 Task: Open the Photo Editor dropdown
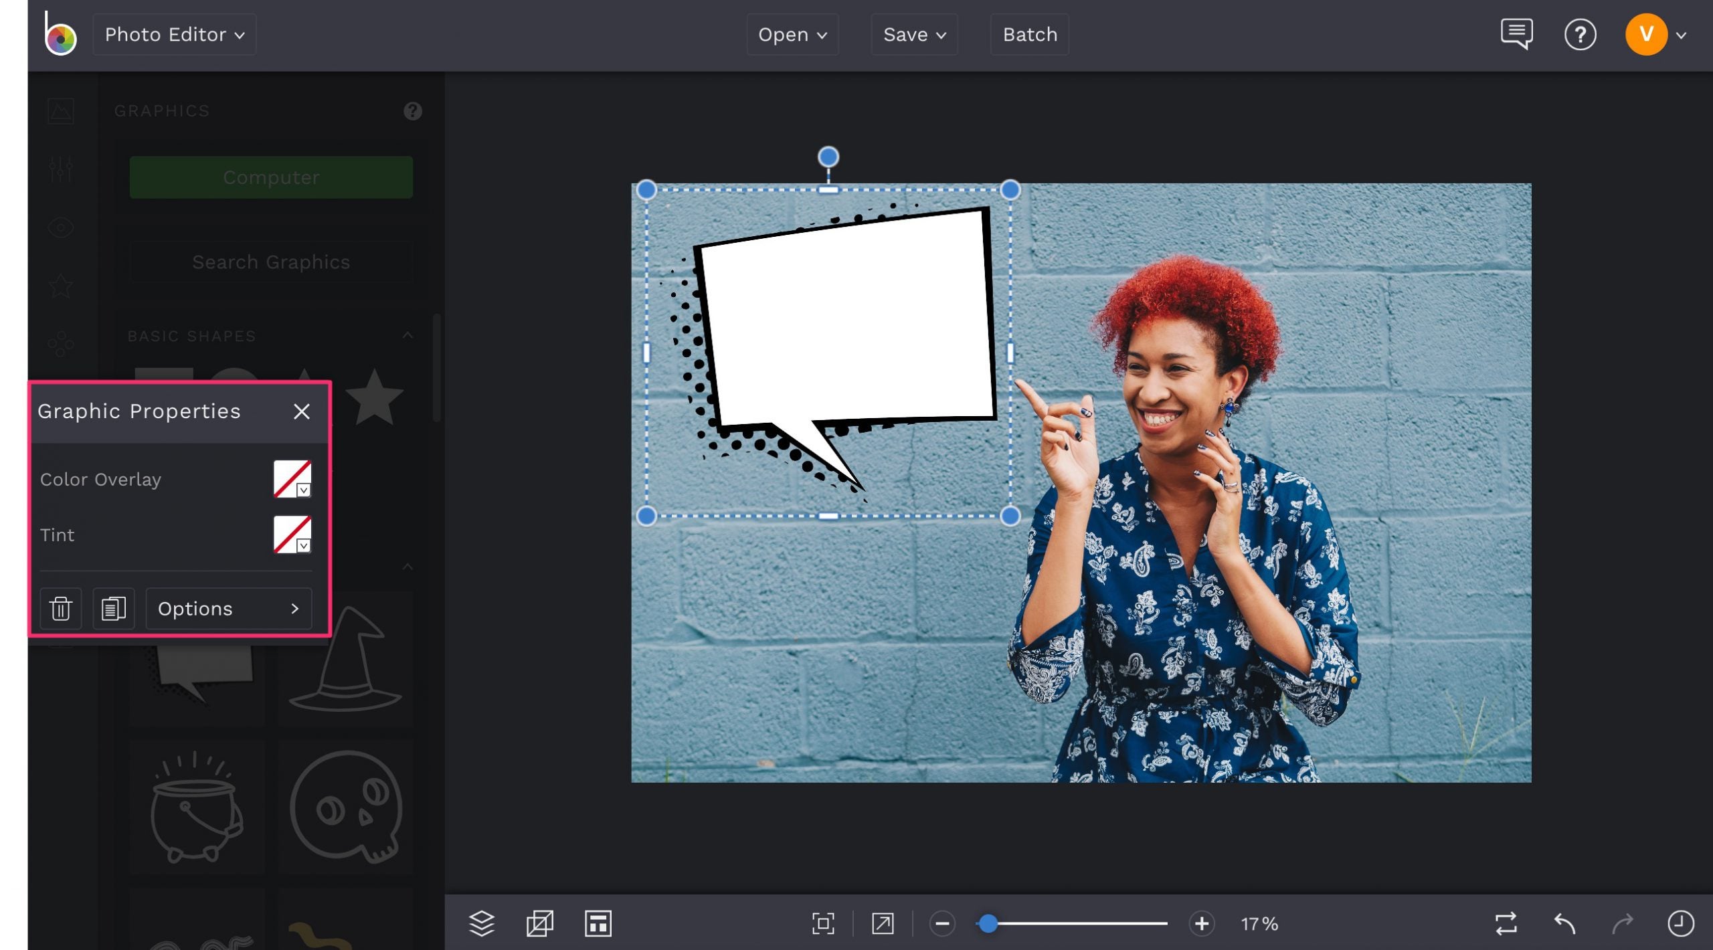point(174,35)
